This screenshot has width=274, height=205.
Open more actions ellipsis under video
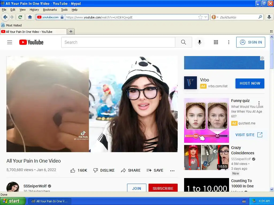coord(172,171)
